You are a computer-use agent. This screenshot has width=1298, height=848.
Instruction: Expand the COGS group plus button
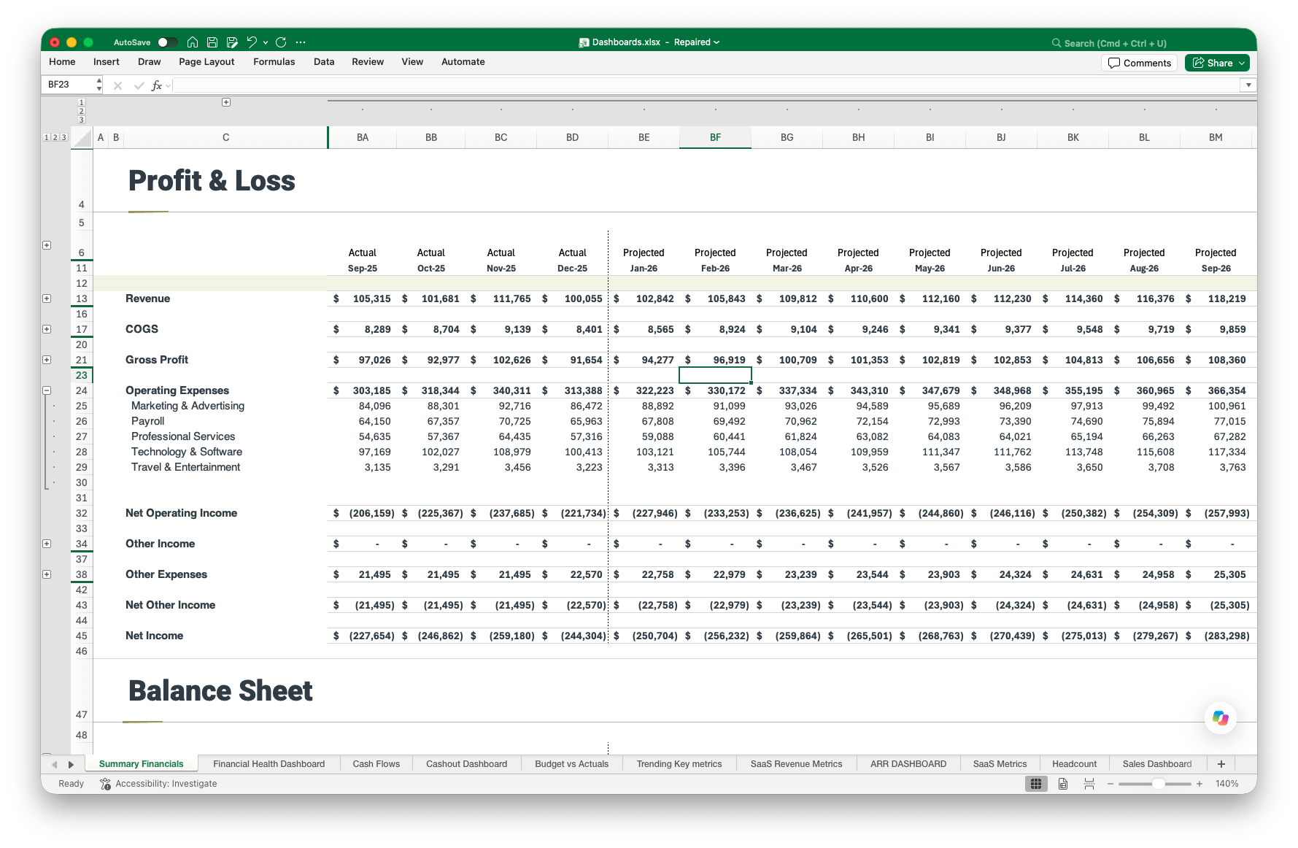[x=47, y=329]
